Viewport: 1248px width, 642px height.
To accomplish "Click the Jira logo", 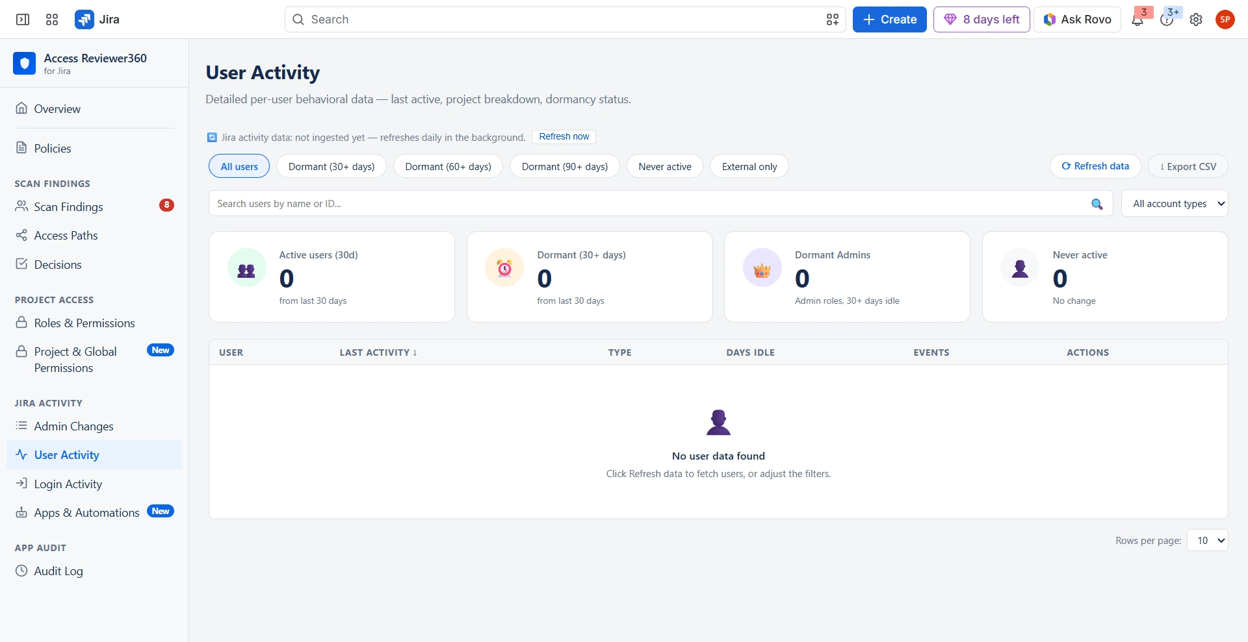I will point(97,19).
